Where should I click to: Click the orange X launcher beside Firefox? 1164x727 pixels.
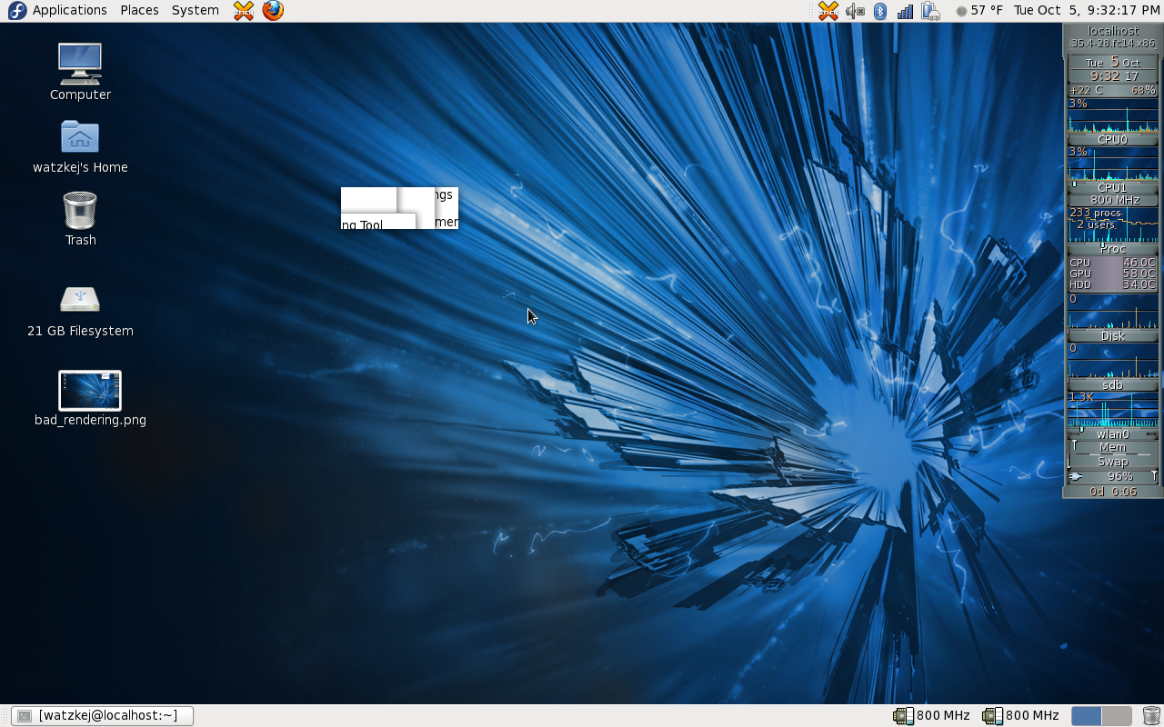click(243, 10)
